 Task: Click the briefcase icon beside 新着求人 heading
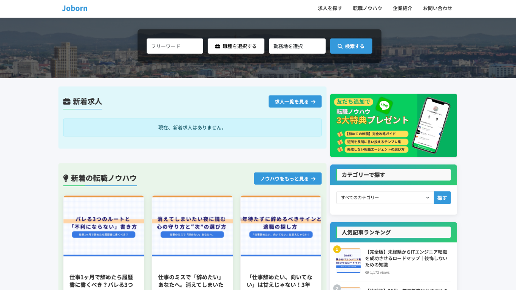point(67,102)
